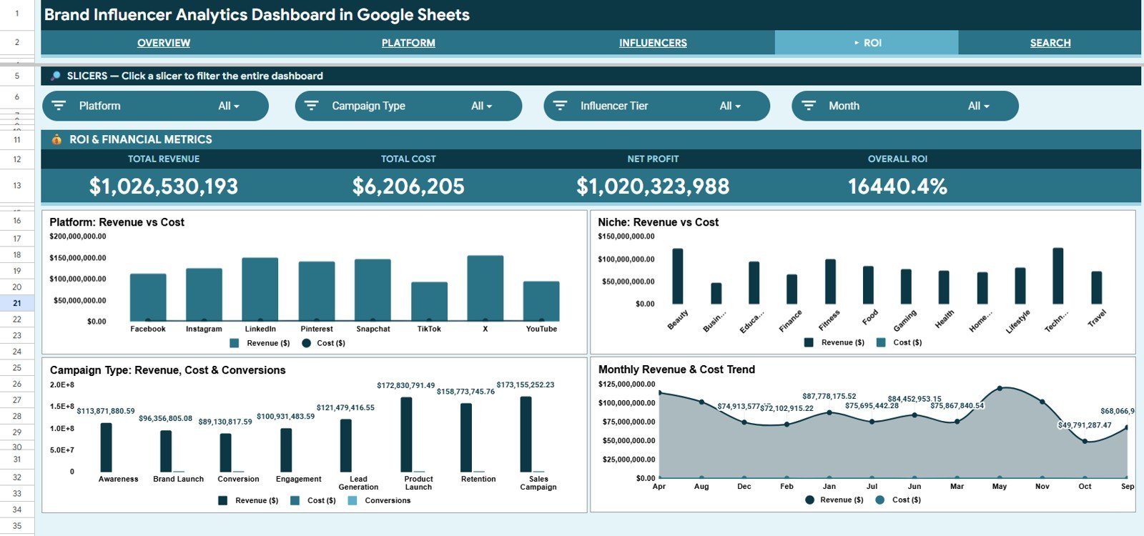This screenshot has height=536, width=1144.
Task: Select the $173,155,252.23 data label
Action: (526, 384)
